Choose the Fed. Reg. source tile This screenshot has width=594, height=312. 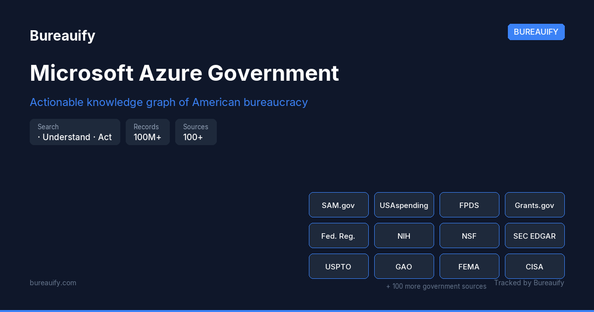(x=339, y=236)
